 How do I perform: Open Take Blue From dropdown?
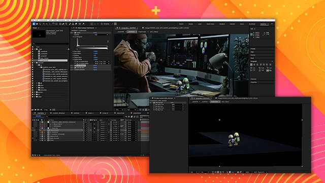[178, 110]
